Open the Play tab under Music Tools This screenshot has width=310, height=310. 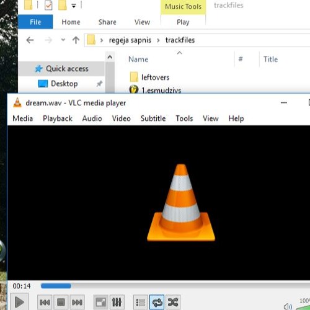183,22
